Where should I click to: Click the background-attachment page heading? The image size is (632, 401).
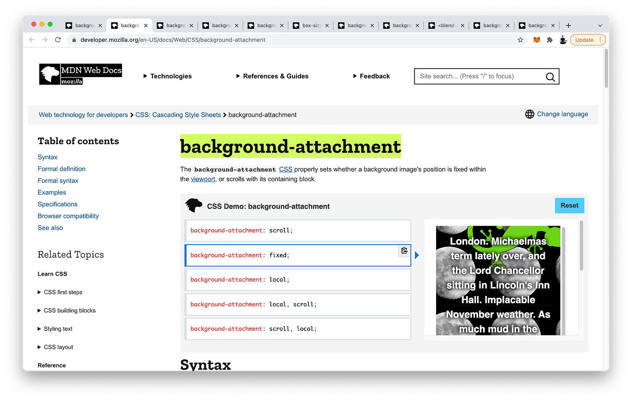[290, 146]
